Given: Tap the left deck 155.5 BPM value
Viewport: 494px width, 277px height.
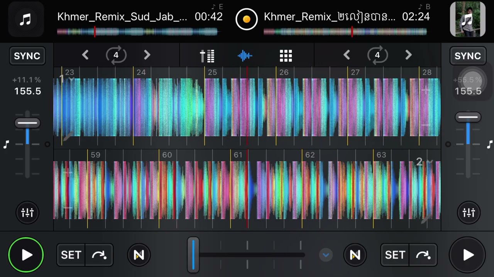Looking at the screenshot, I should click(x=28, y=91).
